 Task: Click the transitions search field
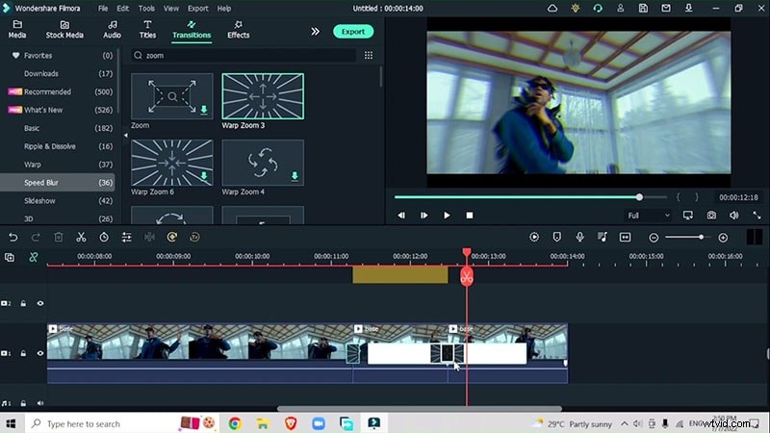pos(244,56)
